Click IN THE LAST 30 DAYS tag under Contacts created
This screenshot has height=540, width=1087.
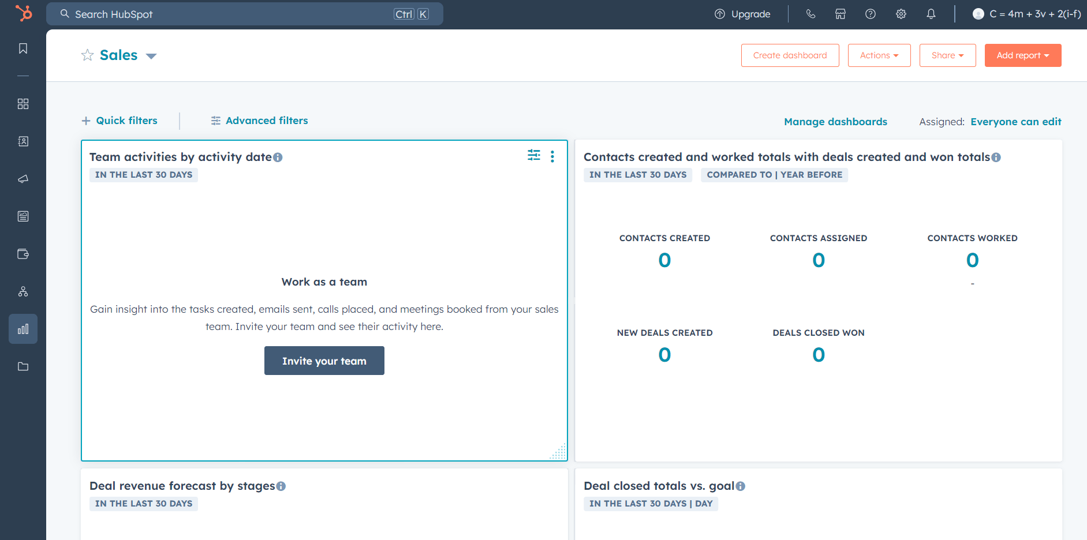[x=638, y=175]
